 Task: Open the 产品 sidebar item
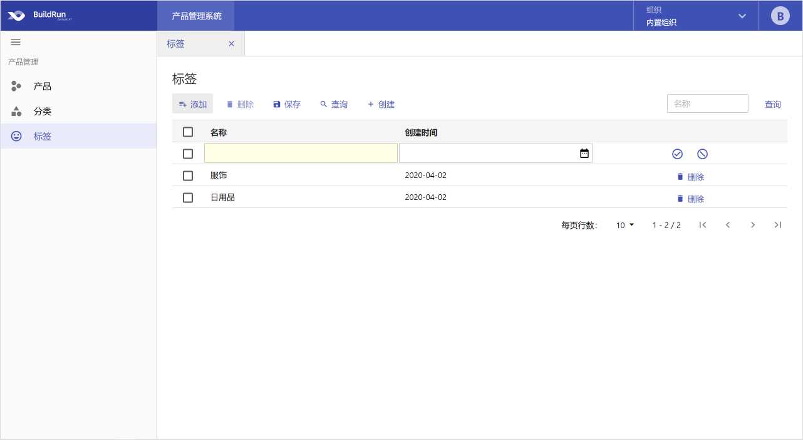point(78,86)
